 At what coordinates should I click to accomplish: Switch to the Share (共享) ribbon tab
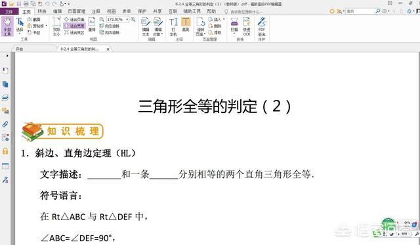(x=157, y=11)
